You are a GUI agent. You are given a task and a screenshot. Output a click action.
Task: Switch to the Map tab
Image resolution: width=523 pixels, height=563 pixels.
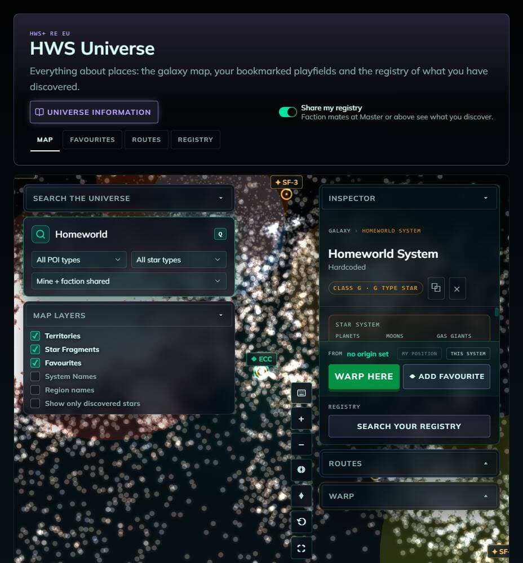[45, 140]
